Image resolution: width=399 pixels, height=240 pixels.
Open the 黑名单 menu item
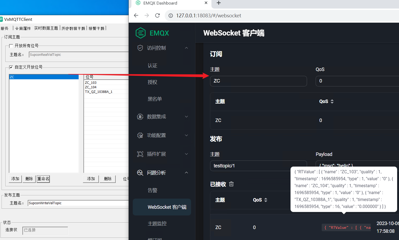(155, 99)
